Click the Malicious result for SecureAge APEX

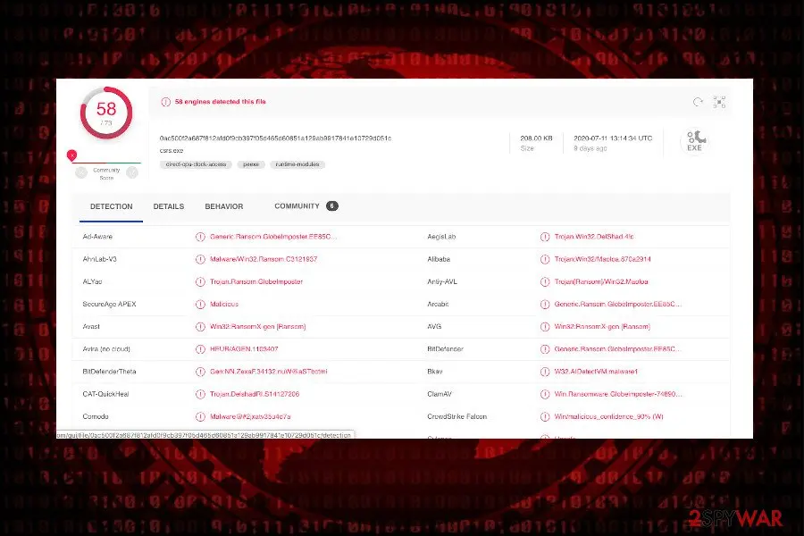224,305
